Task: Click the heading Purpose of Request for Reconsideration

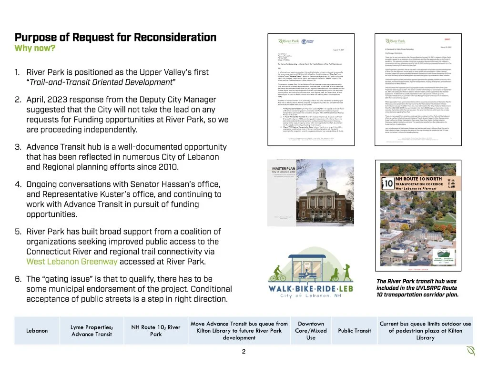Action: (x=115, y=37)
